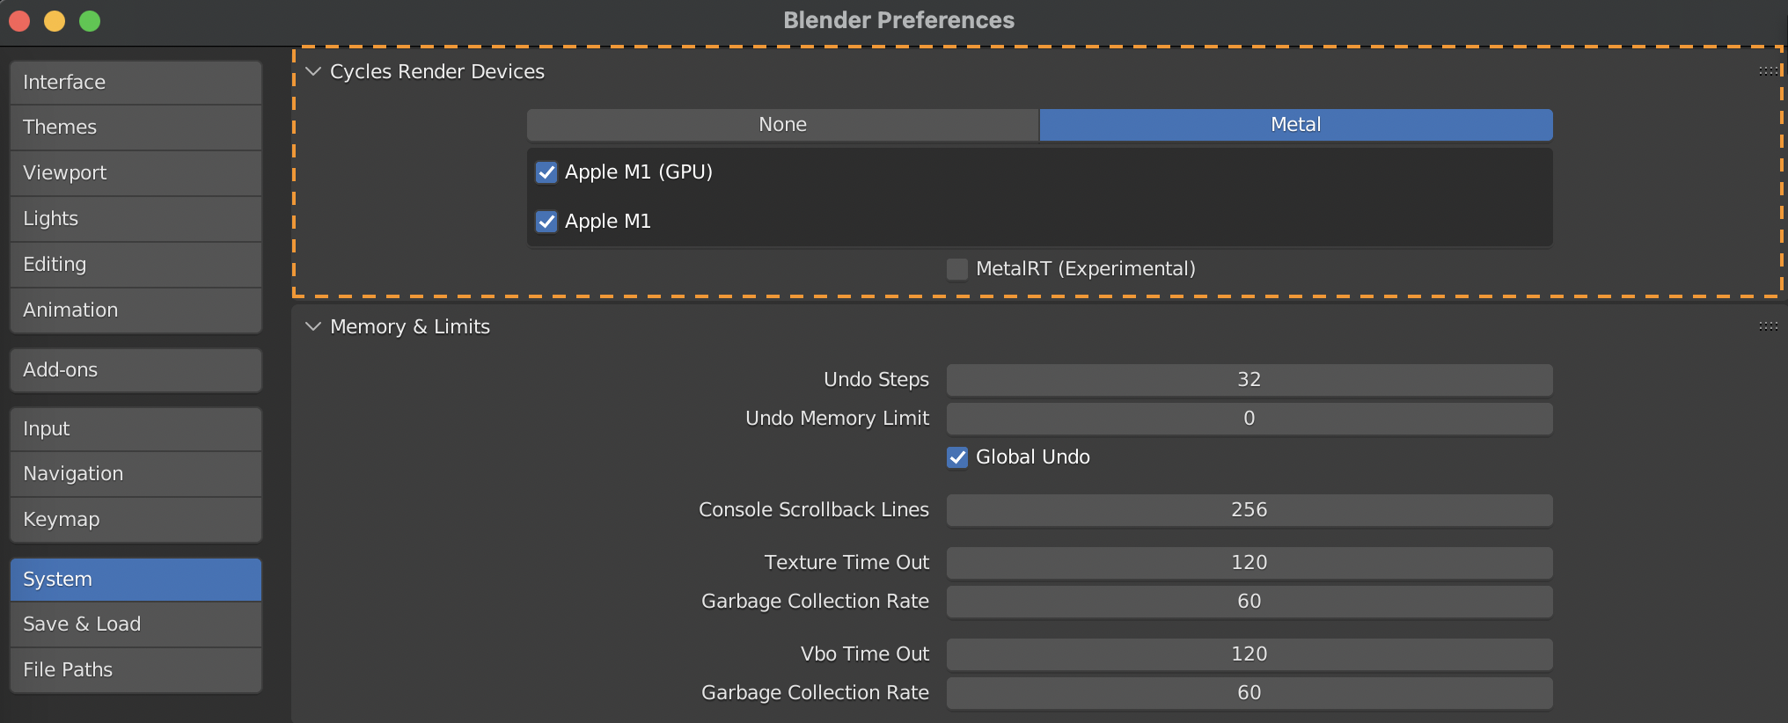
Task: Open the Add-ons preferences section
Action: (x=136, y=370)
